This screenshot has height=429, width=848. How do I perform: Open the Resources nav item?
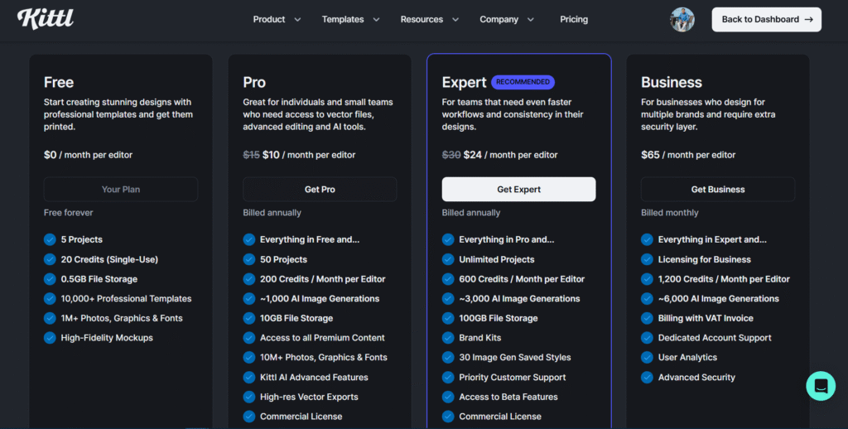point(422,20)
